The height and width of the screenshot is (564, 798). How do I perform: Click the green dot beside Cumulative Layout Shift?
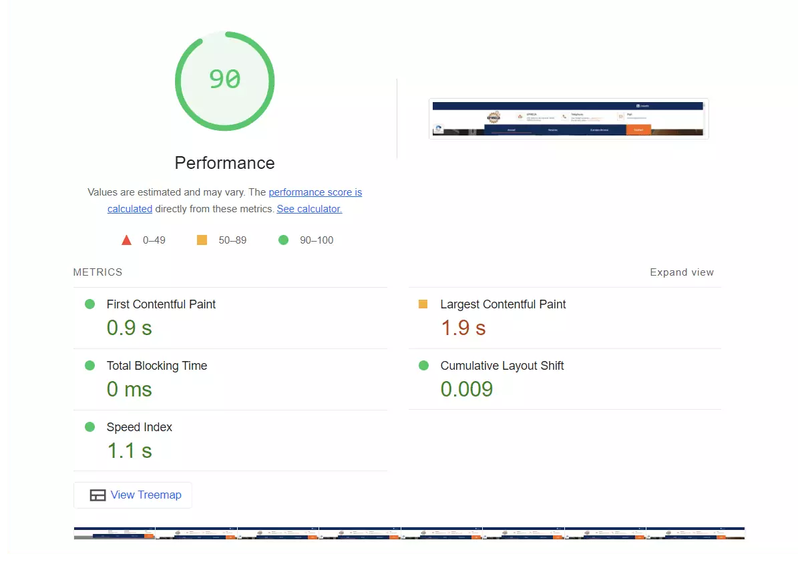pyautogui.click(x=423, y=366)
